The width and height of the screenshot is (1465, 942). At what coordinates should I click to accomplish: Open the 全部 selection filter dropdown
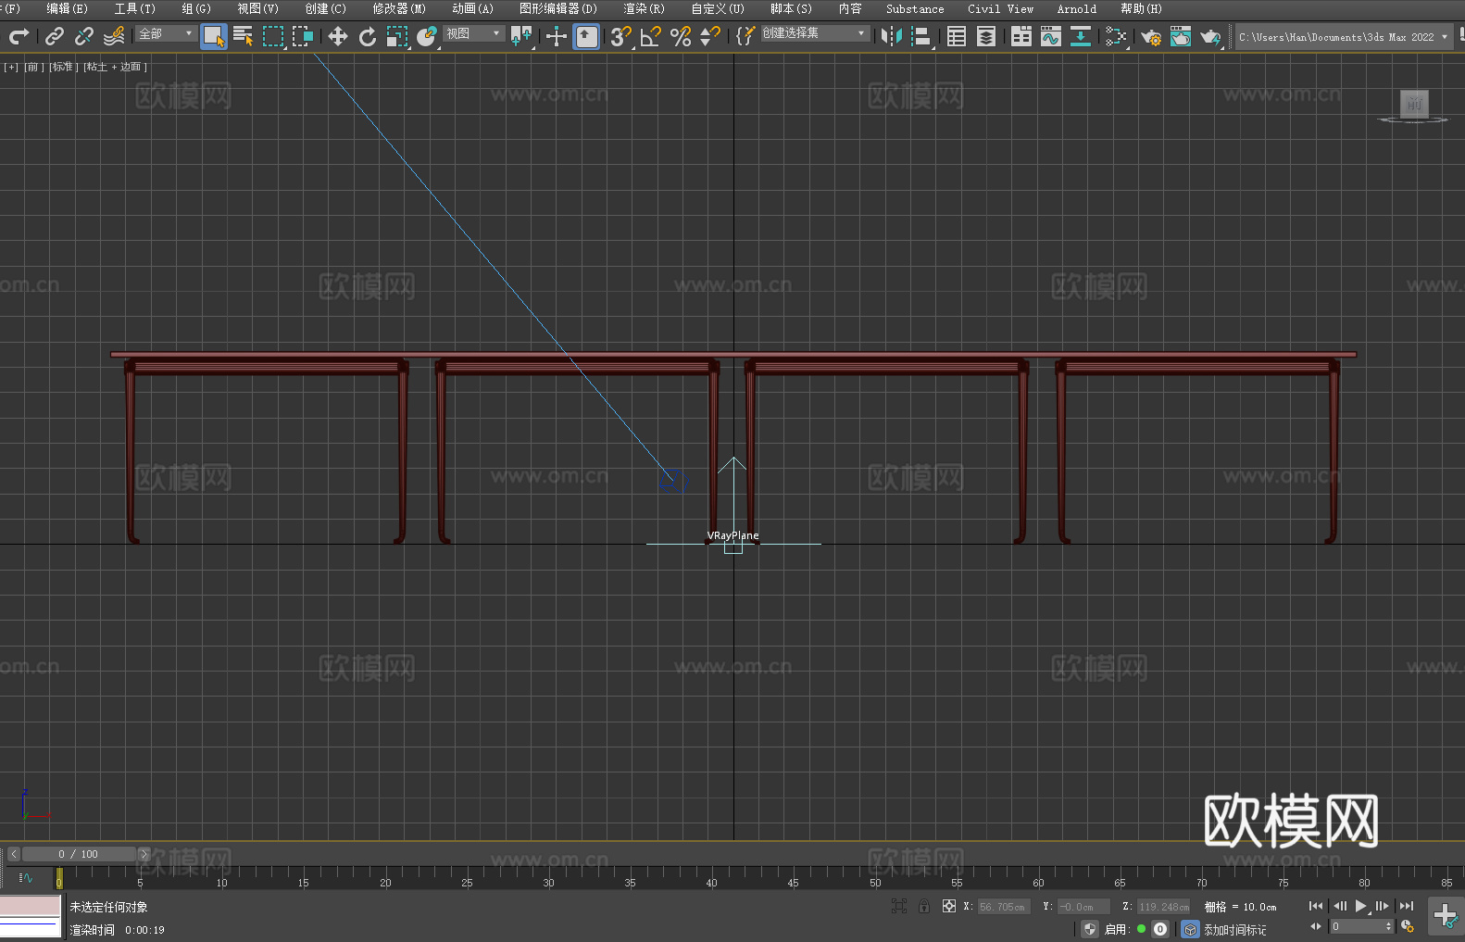click(166, 34)
